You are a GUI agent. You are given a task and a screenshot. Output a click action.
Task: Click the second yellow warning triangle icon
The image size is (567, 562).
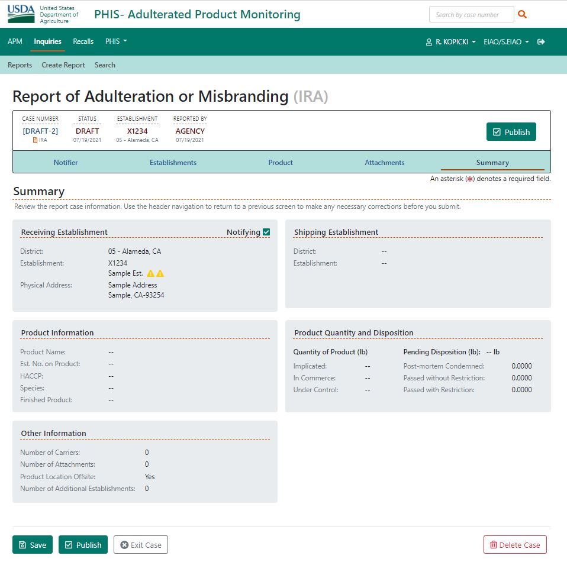click(x=160, y=274)
